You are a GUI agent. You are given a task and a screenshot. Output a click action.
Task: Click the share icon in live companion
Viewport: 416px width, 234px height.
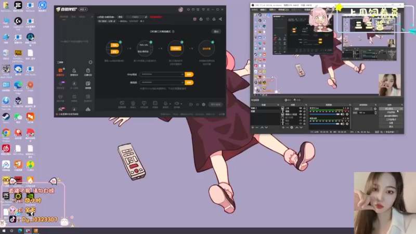click(x=220, y=19)
